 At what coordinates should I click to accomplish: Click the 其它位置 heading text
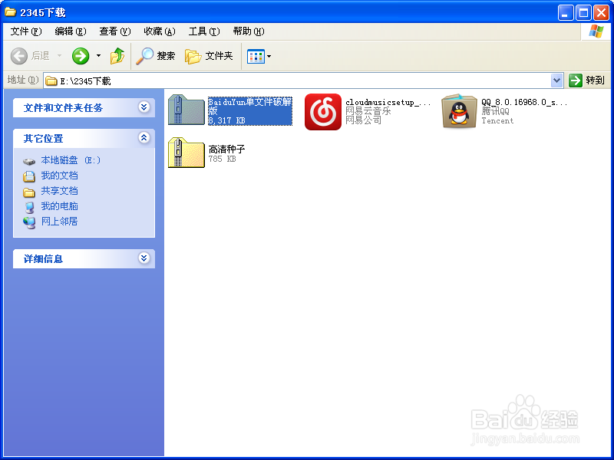pyautogui.click(x=44, y=139)
